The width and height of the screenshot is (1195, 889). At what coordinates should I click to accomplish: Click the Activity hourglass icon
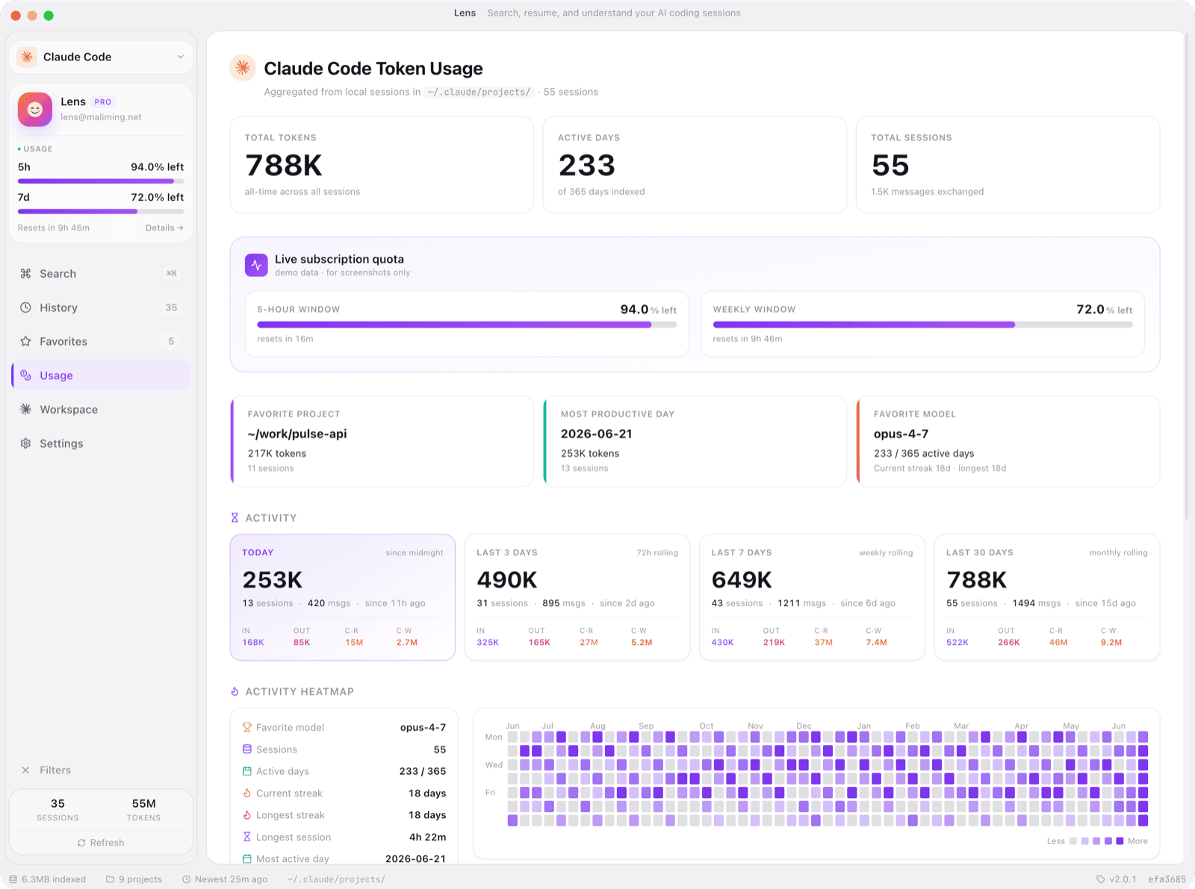235,518
